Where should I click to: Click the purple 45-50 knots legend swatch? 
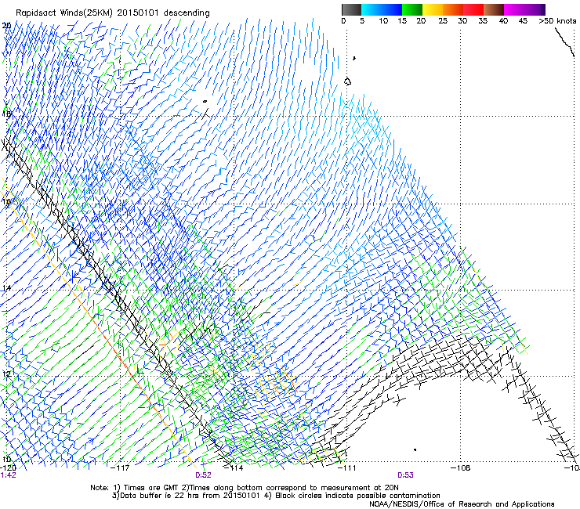pyautogui.click(x=535, y=9)
